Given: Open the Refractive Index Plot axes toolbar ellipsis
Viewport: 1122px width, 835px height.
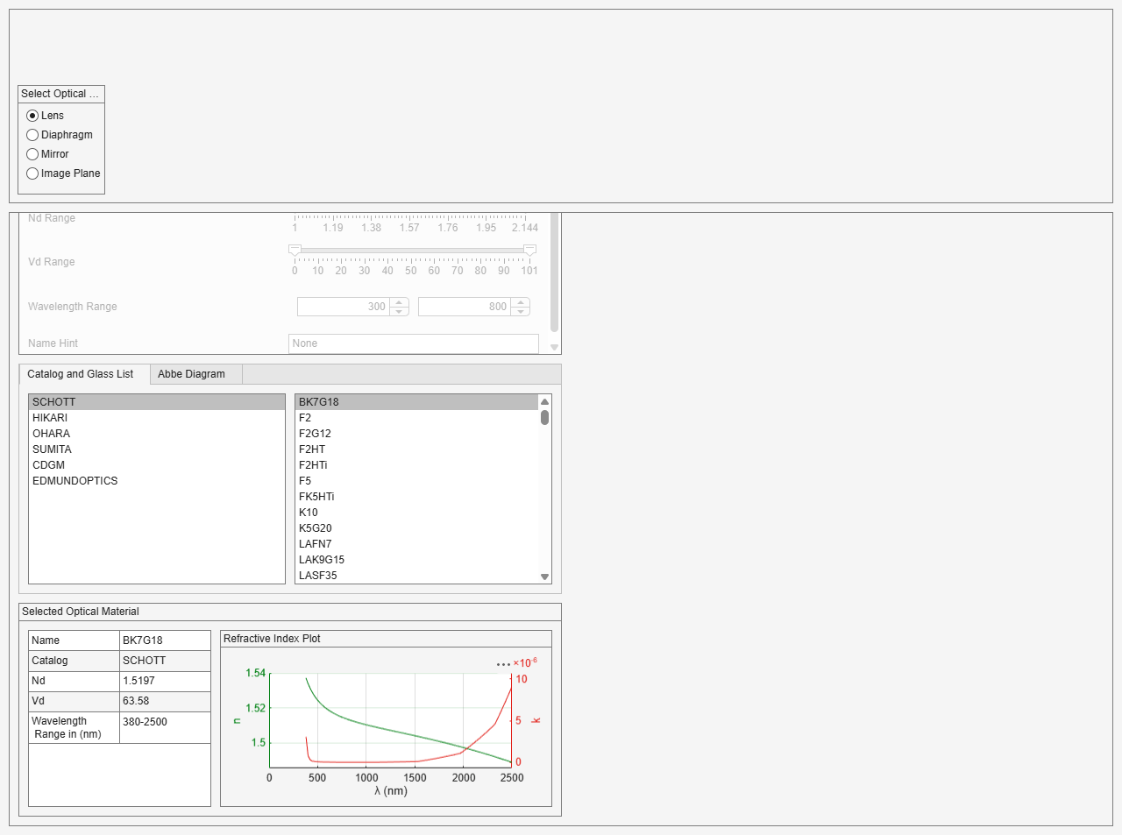Looking at the screenshot, I should (x=503, y=663).
